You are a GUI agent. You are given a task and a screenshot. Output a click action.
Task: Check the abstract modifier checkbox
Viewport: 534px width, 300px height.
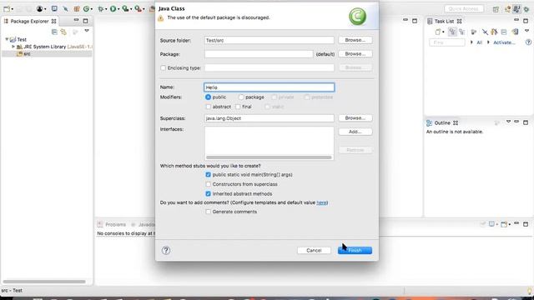(208, 107)
